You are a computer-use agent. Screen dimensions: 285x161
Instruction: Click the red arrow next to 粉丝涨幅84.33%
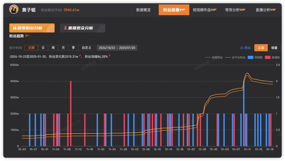click(x=110, y=56)
